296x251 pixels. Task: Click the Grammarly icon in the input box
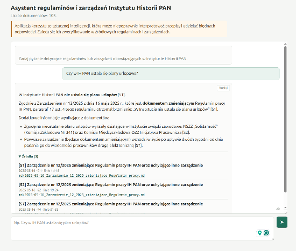click(266, 233)
